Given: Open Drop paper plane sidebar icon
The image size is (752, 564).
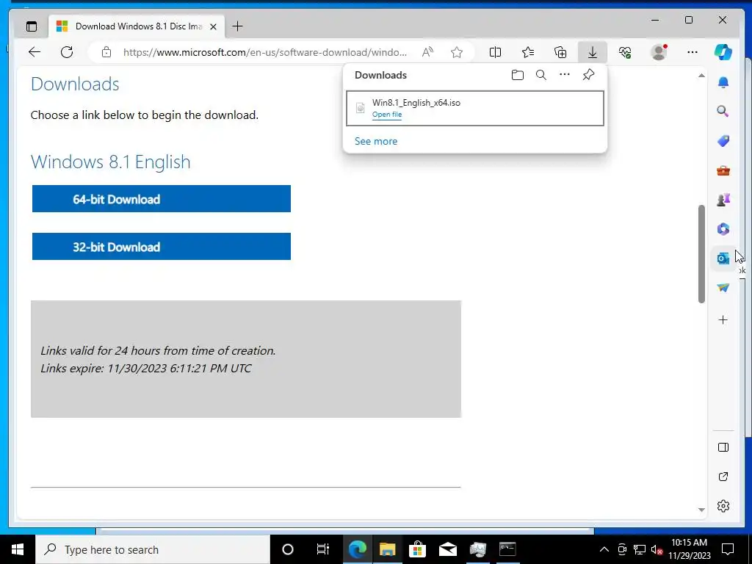Looking at the screenshot, I should pos(723,288).
